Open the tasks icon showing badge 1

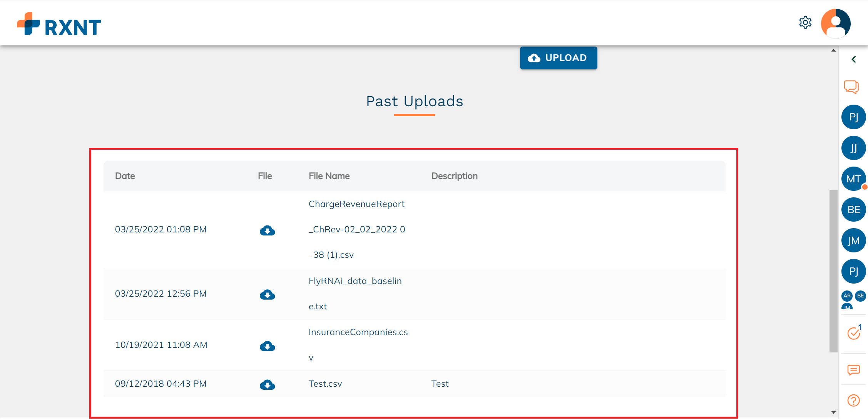click(853, 333)
